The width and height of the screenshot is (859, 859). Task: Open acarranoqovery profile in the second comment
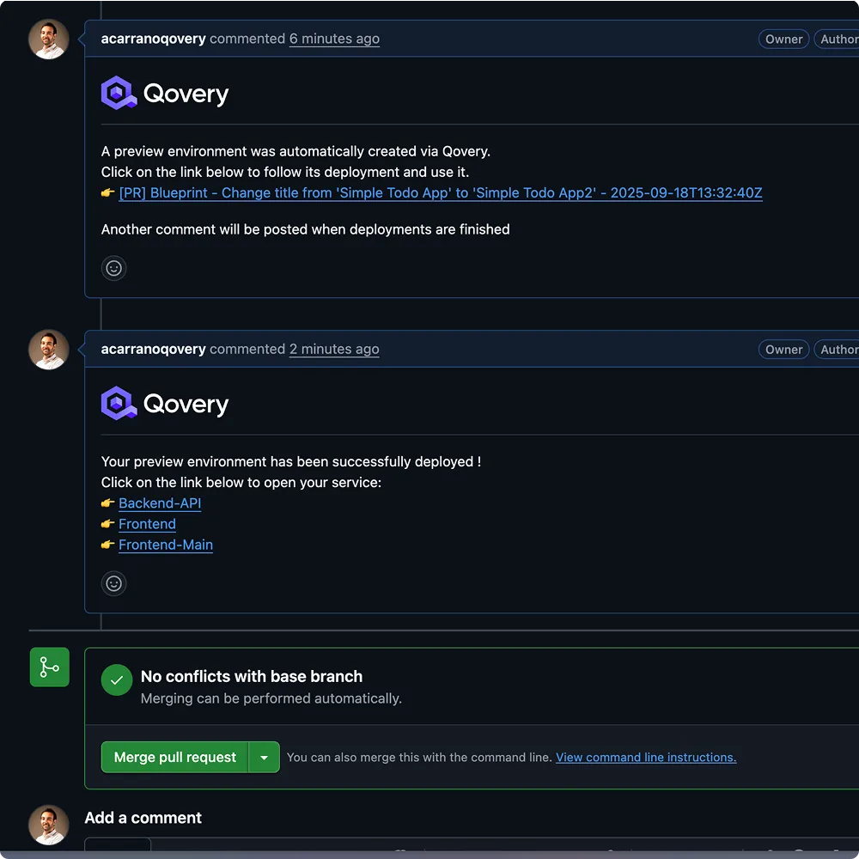tap(154, 349)
